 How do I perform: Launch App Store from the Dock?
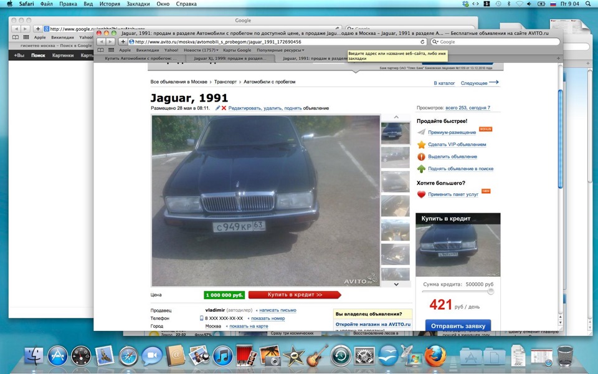57,356
